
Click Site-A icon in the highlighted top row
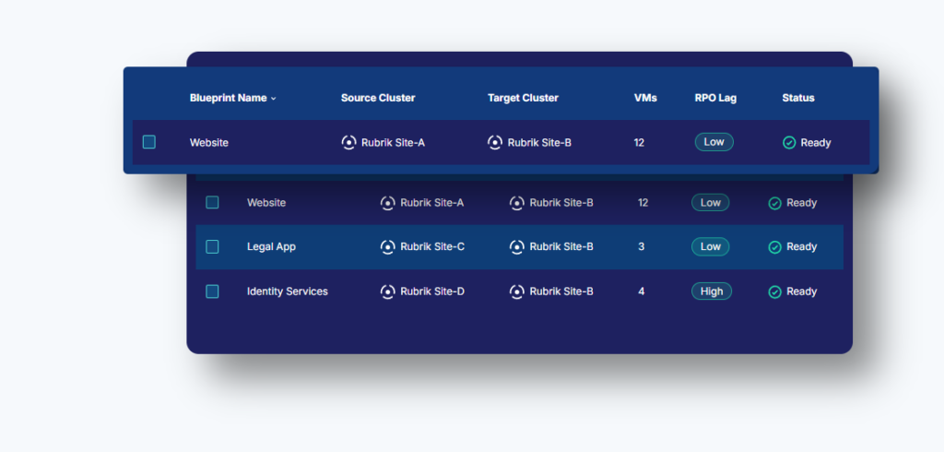(x=348, y=143)
